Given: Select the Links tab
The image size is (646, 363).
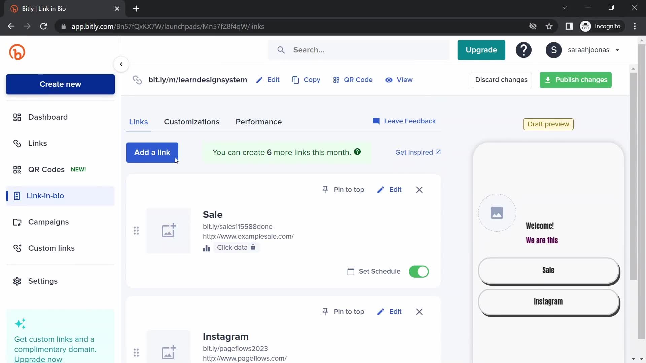Looking at the screenshot, I should tap(138, 122).
